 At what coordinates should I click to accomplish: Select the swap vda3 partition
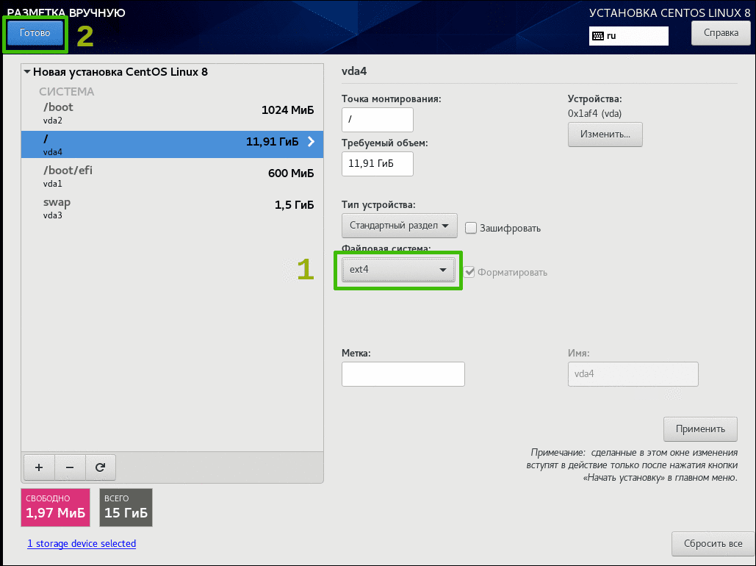(x=172, y=208)
